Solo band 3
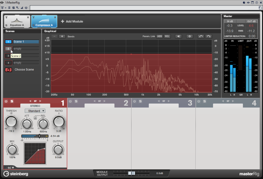This screenshot has width=263, height=179. (140, 101)
